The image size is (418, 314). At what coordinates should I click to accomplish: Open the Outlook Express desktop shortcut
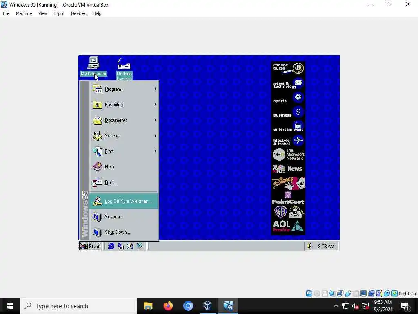click(124, 69)
